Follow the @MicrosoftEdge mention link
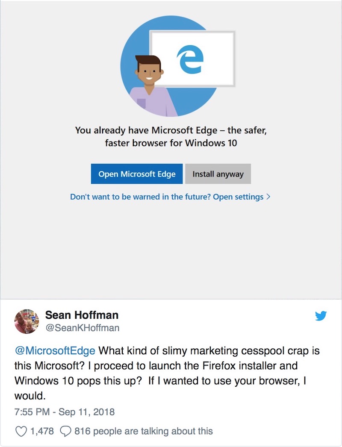Viewport: 342px width, 447px height. pos(55,351)
